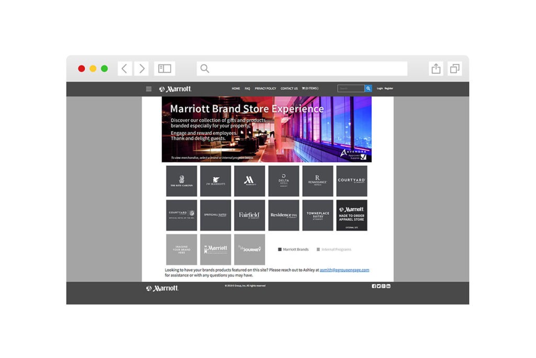
Task: Open the shopping cart (0 items)
Action: pyautogui.click(x=310, y=88)
